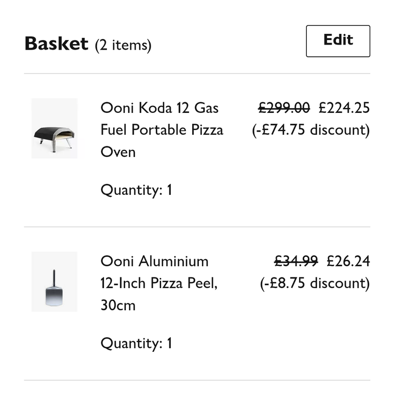Viewport: 394px width, 405px height.
Task: Click the divider between the two basket items
Action: tap(197, 227)
